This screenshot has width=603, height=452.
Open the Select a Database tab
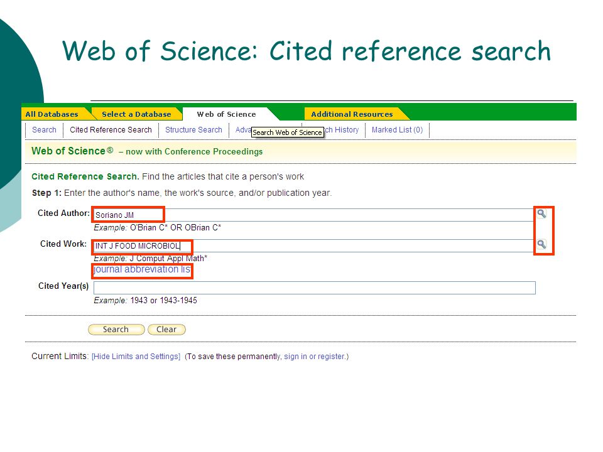(x=136, y=114)
